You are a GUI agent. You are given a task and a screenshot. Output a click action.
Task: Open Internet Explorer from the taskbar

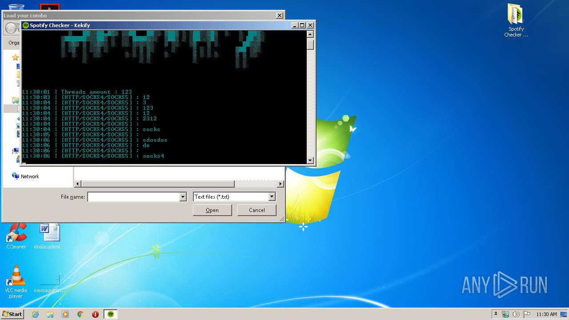click(35, 314)
